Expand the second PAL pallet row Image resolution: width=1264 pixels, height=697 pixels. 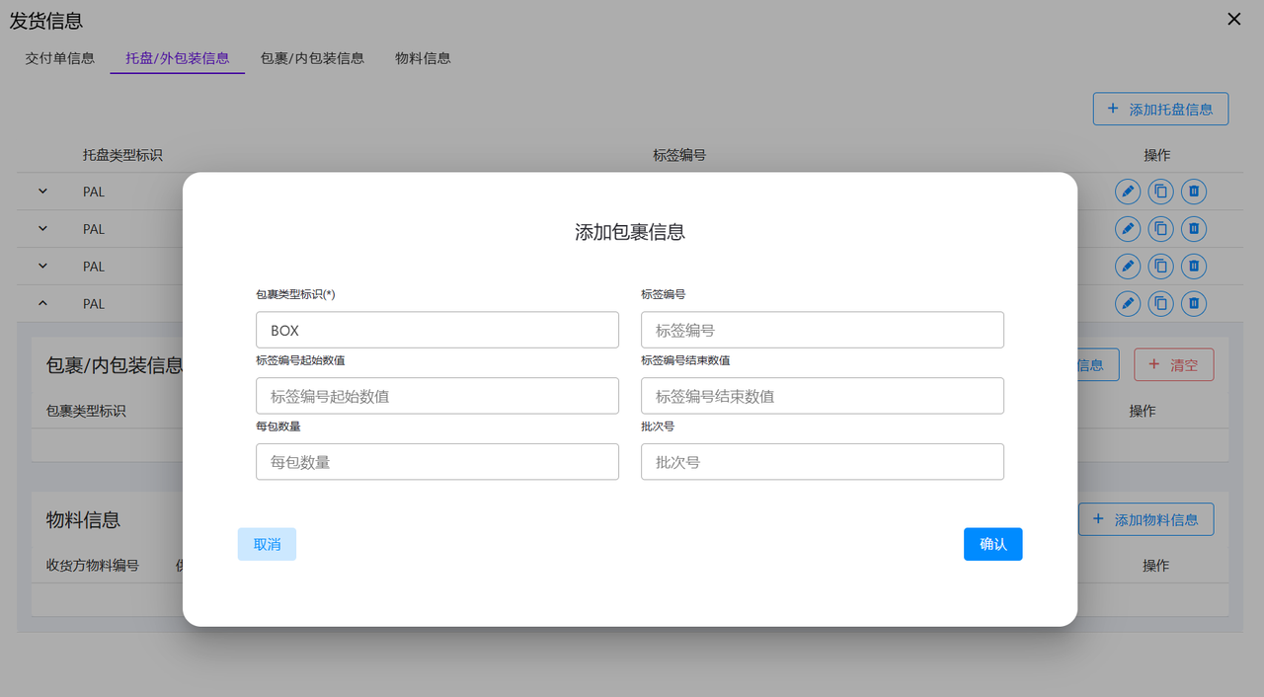click(x=42, y=229)
